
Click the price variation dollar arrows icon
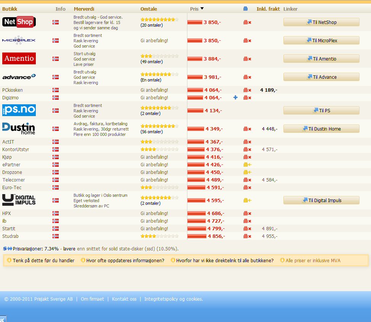[x=7, y=249]
